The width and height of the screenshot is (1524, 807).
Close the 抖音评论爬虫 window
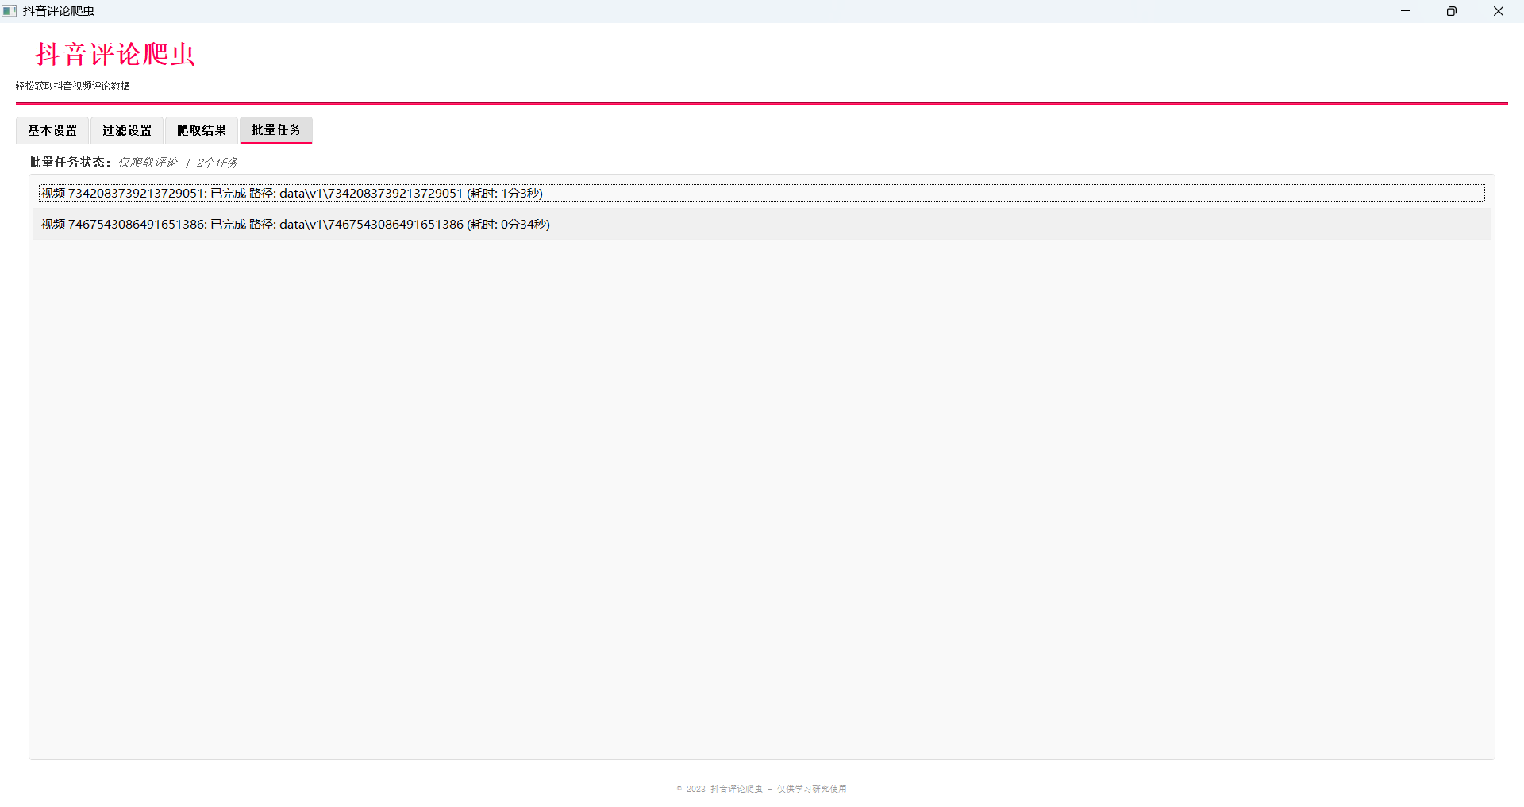(1499, 11)
